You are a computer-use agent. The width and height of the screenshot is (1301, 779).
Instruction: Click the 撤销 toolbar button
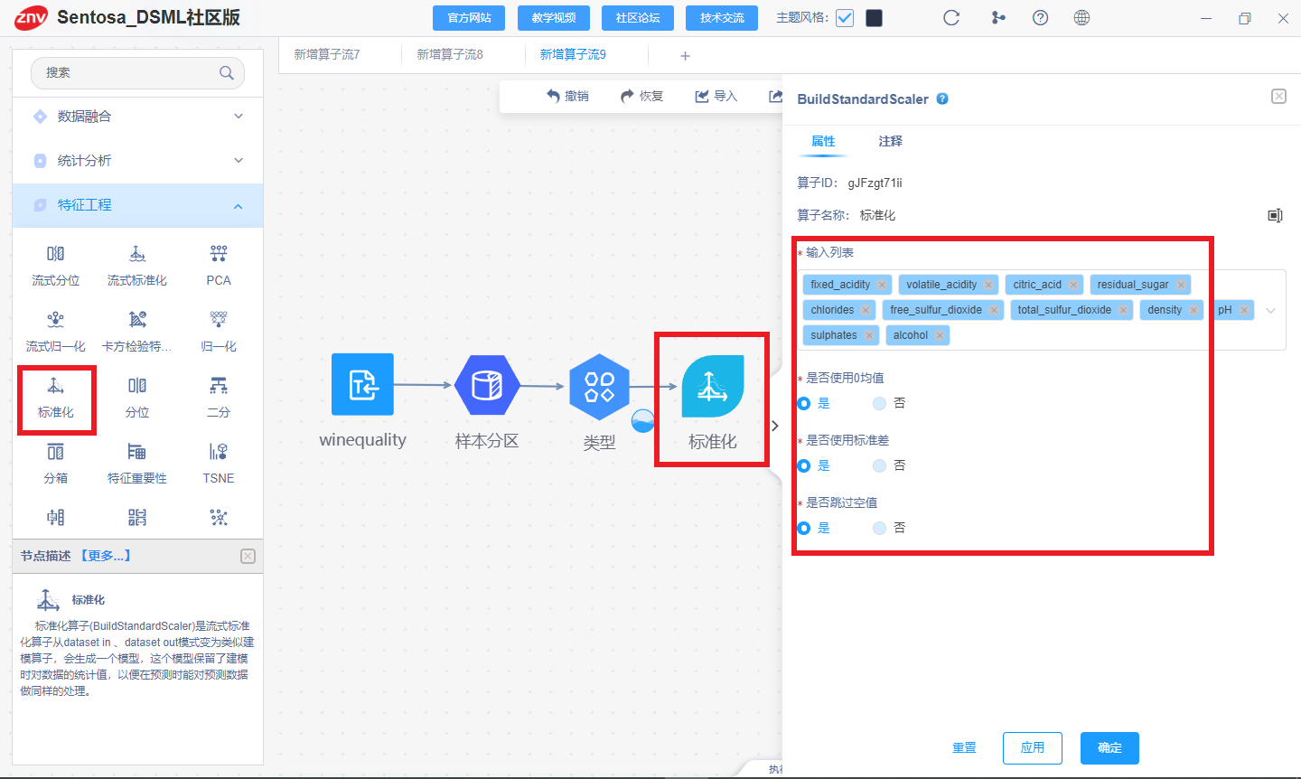pyautogui.click(x=567, y=96)
